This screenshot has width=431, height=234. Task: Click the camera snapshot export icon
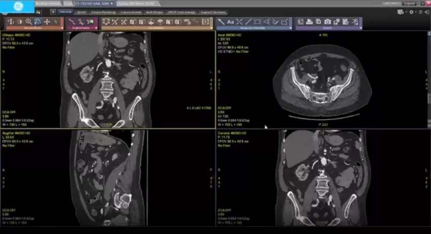327,22
